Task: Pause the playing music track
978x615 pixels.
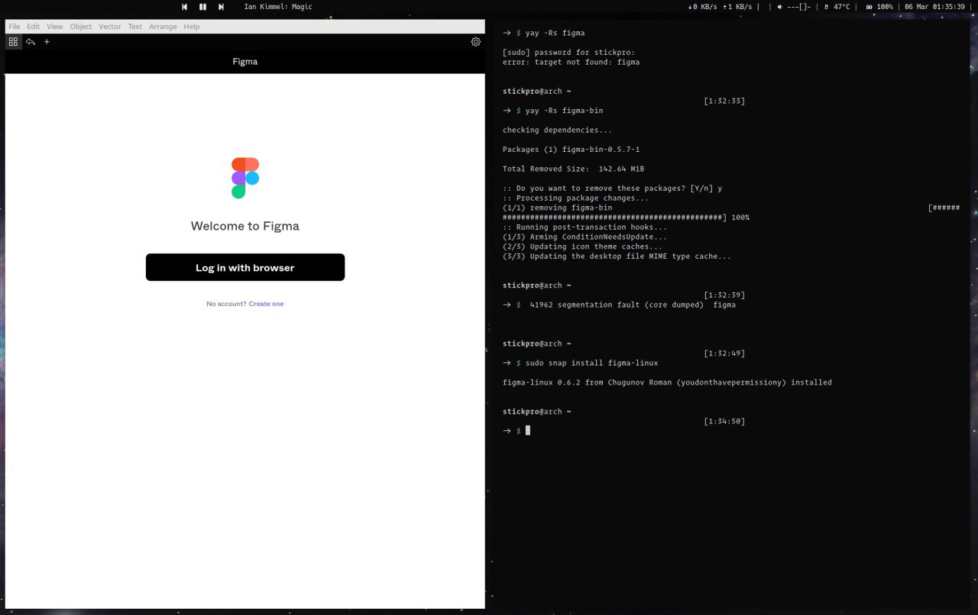Action: 202,7
